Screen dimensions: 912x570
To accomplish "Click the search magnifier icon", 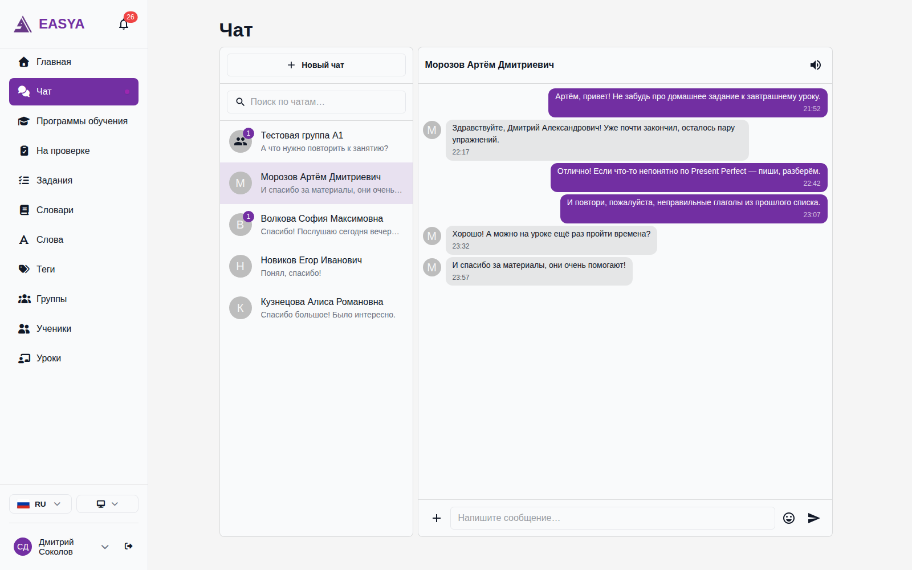I will coord(241,102).
